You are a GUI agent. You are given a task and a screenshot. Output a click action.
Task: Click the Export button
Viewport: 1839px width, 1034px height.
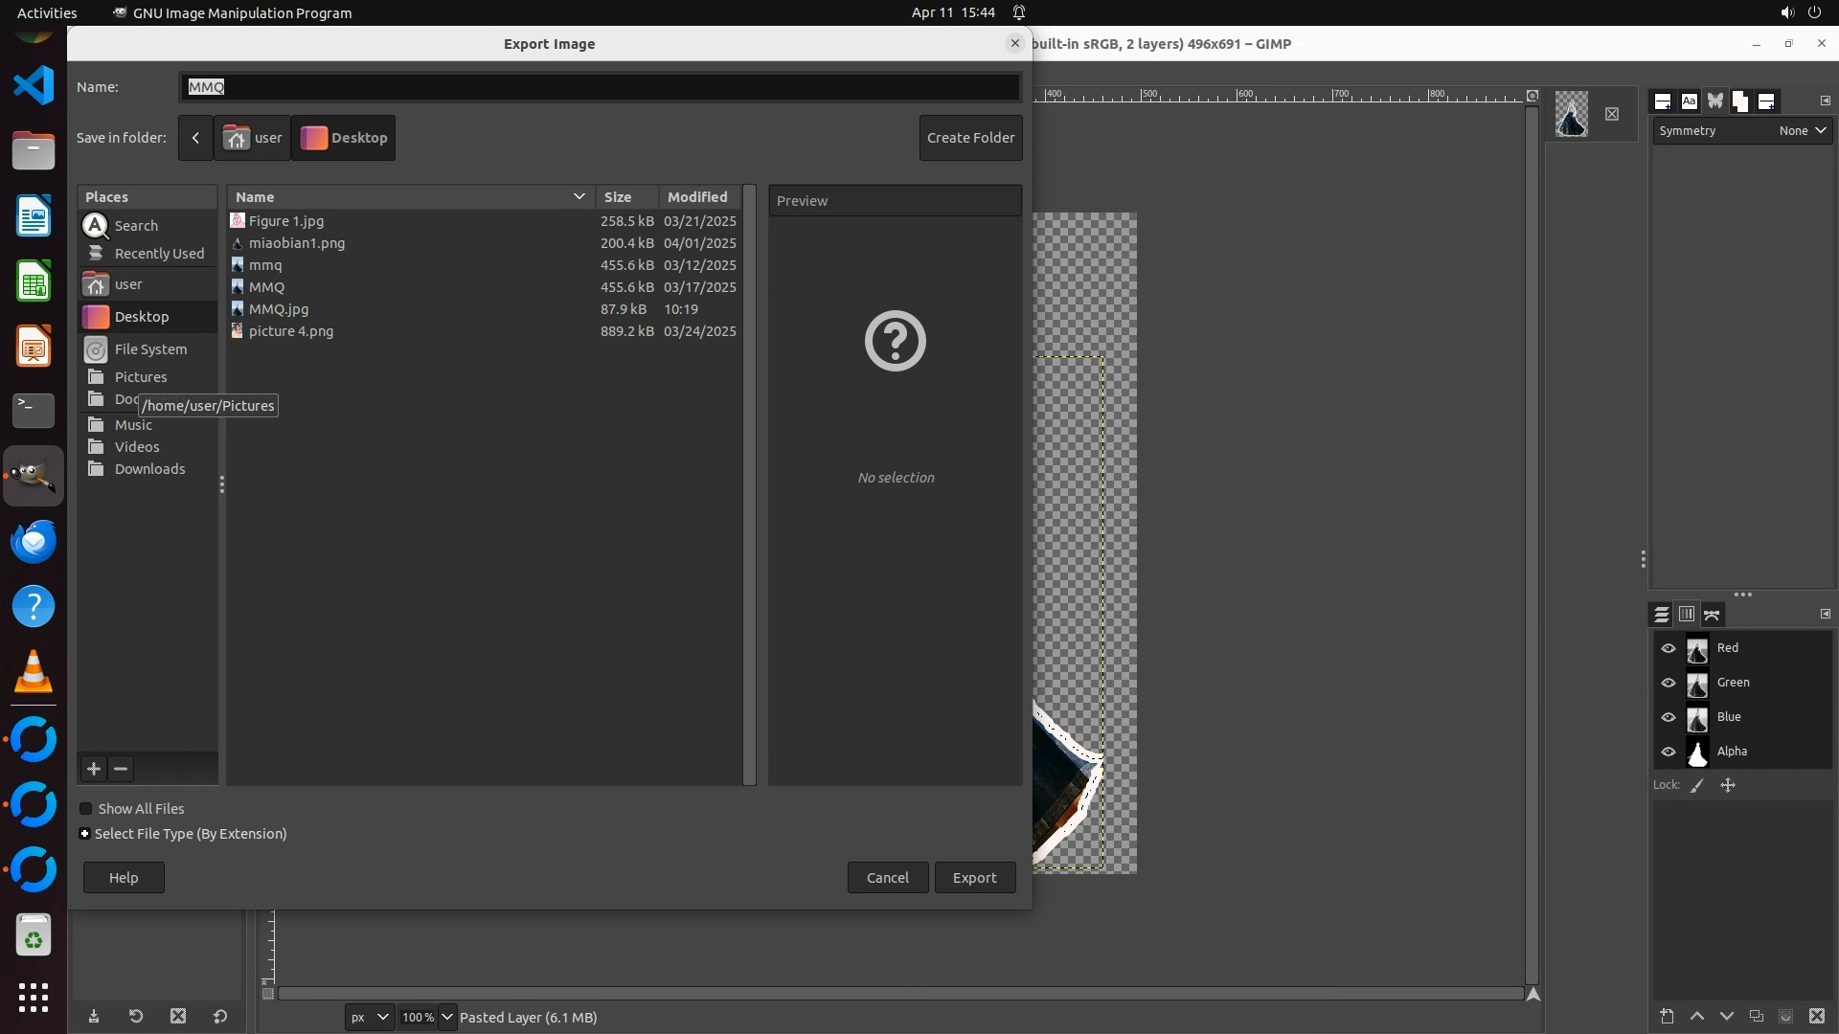974,878
